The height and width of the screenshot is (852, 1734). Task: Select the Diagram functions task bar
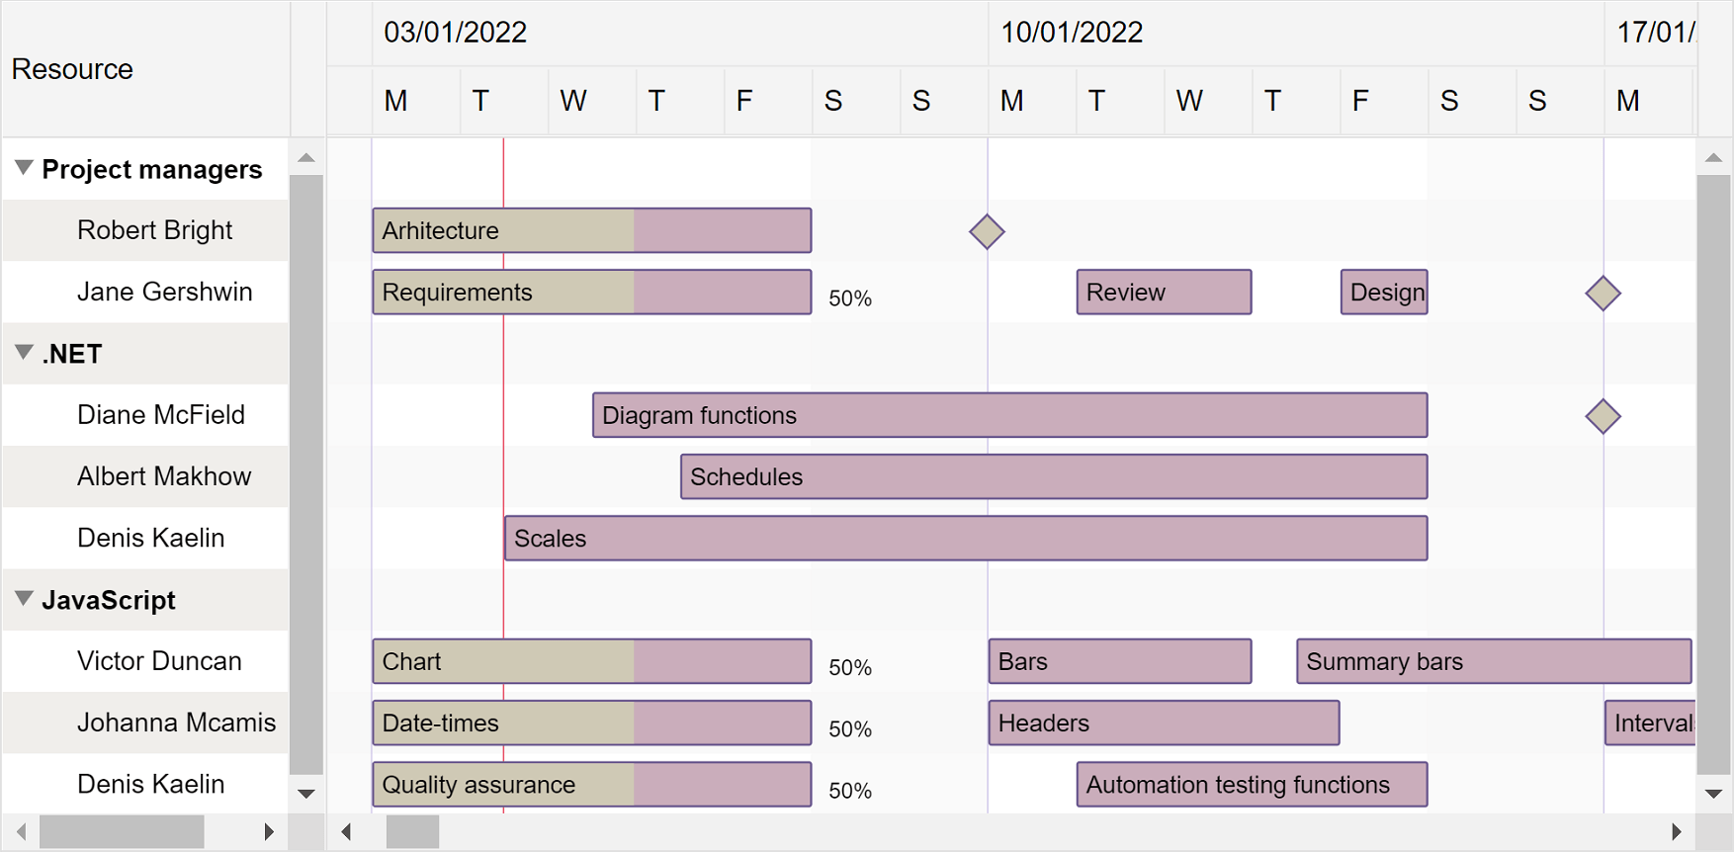1008,415
